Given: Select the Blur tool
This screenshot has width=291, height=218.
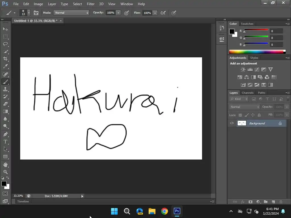Looking at the screenshot, I should click(x=5, y=119).
